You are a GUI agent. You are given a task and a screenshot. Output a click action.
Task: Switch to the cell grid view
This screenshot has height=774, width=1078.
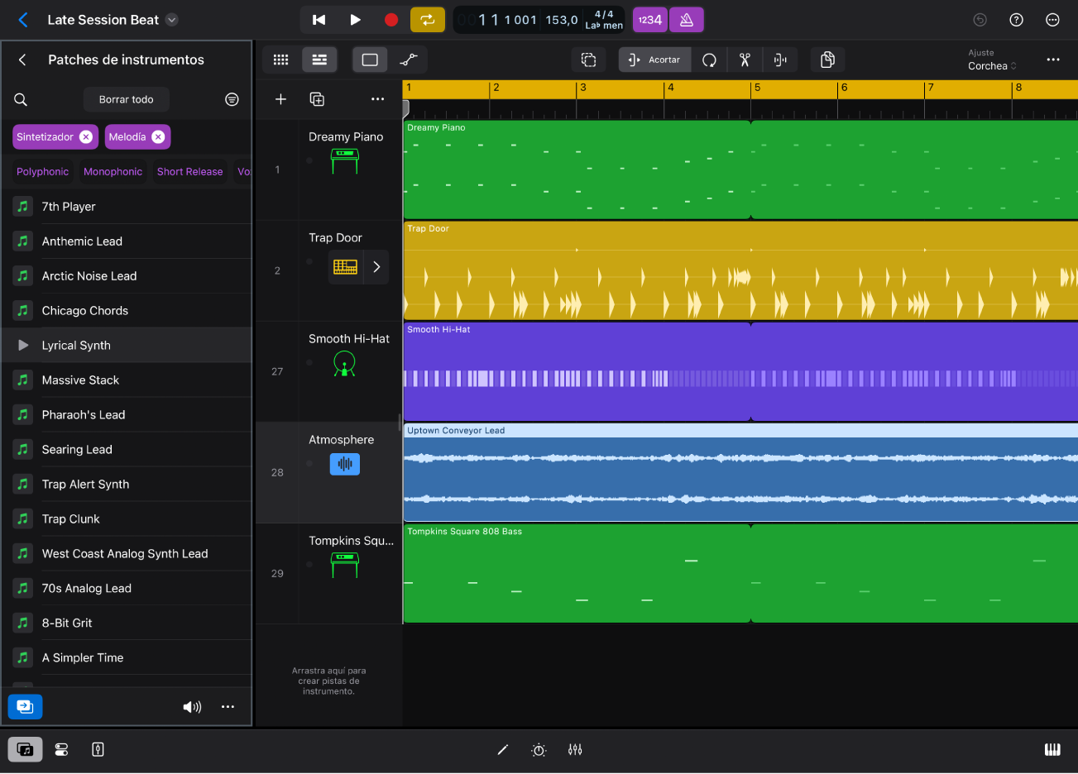pos(280,60)
